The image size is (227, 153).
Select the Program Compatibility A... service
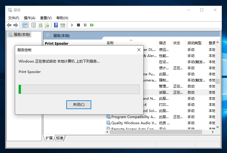133,117
